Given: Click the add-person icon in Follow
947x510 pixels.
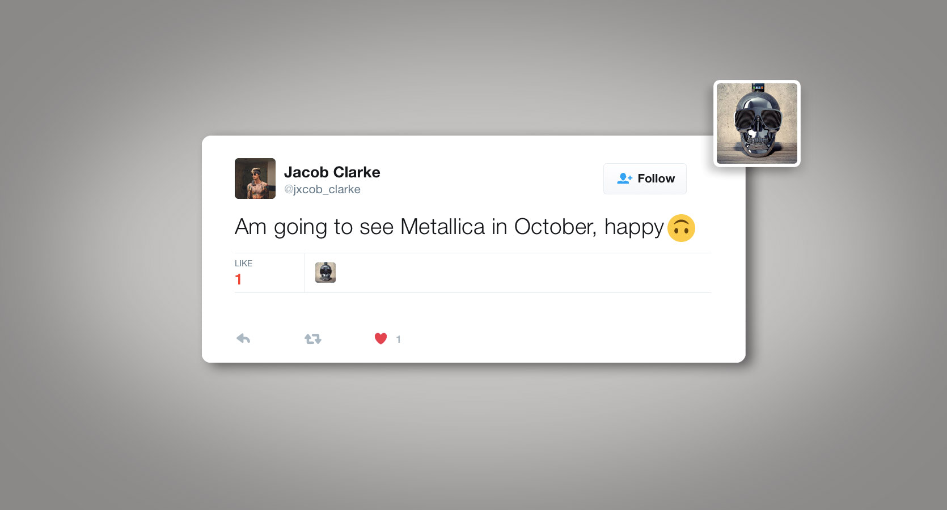Looking at the screenshot, I should (x=624, y=178).
